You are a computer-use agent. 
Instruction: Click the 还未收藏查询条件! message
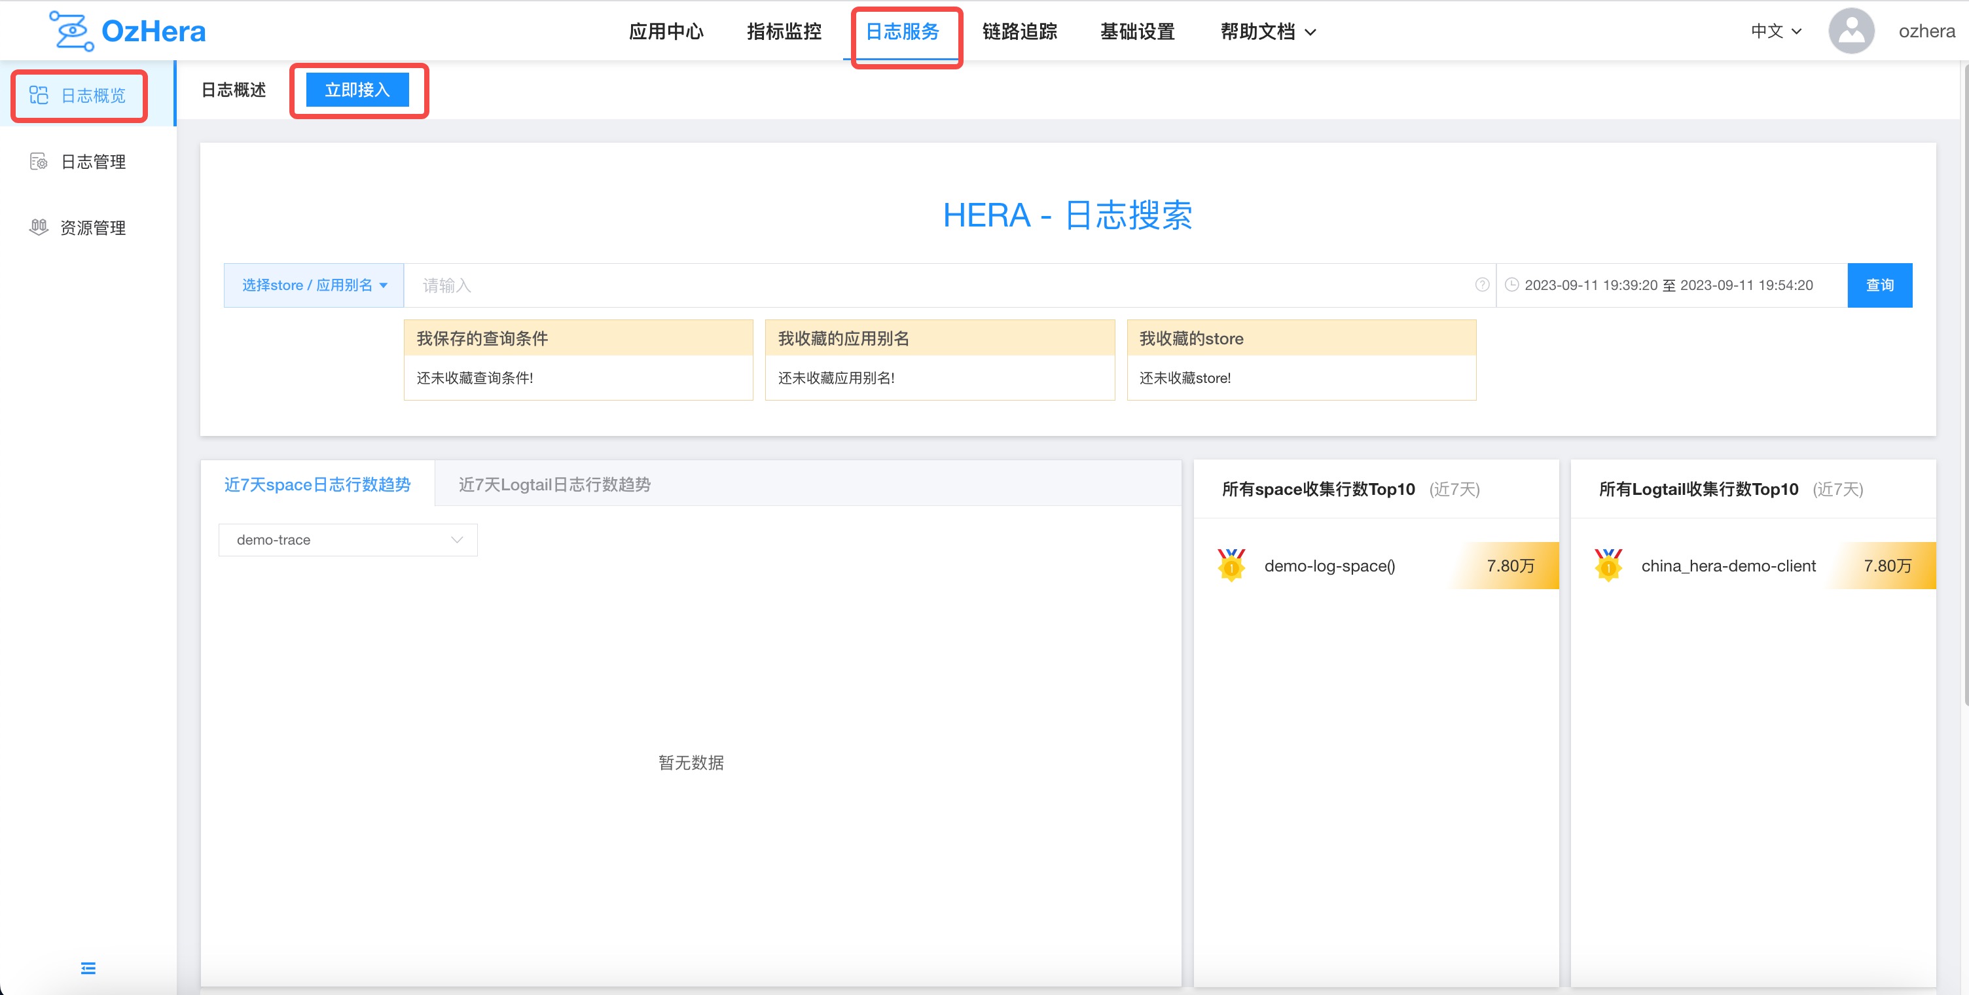(x=475, y=378)
